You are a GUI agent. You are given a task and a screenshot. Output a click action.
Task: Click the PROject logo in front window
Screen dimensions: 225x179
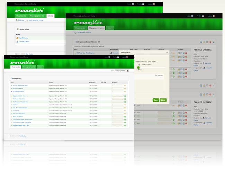click(23, 62)
